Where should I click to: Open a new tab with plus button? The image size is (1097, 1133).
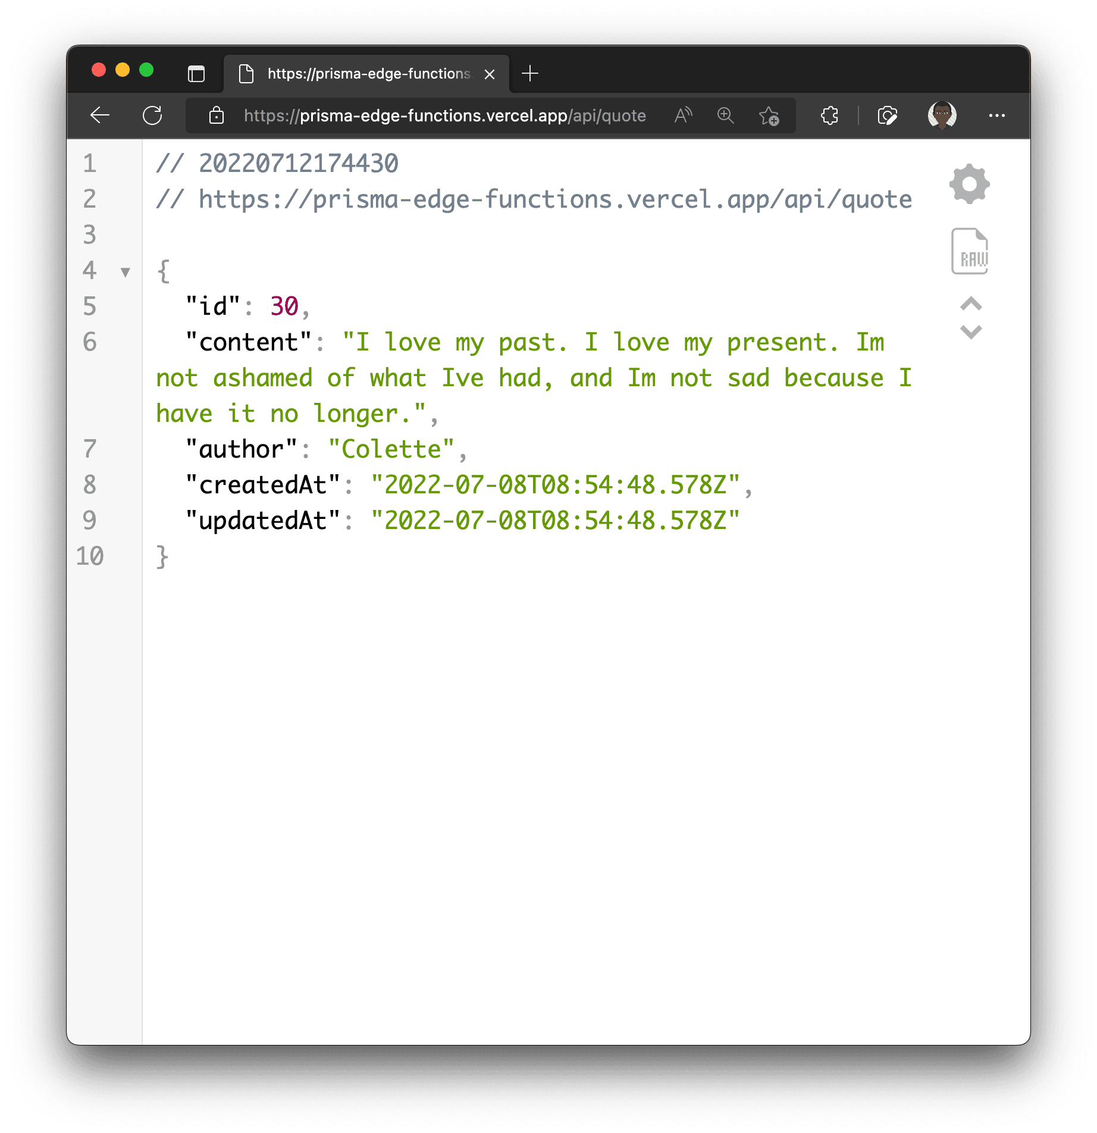[x=529, y=74]
